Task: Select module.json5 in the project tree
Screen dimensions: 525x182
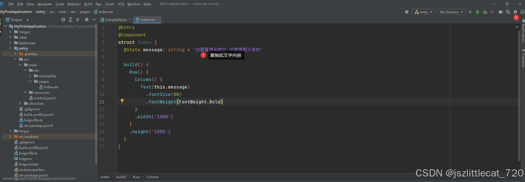Action: pyautogui.click(x=44, y=98)
